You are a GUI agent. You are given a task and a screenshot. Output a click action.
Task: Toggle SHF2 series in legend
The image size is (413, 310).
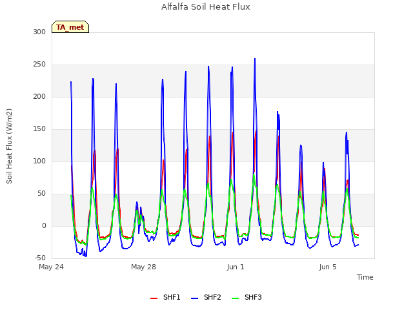coord(206,298)
